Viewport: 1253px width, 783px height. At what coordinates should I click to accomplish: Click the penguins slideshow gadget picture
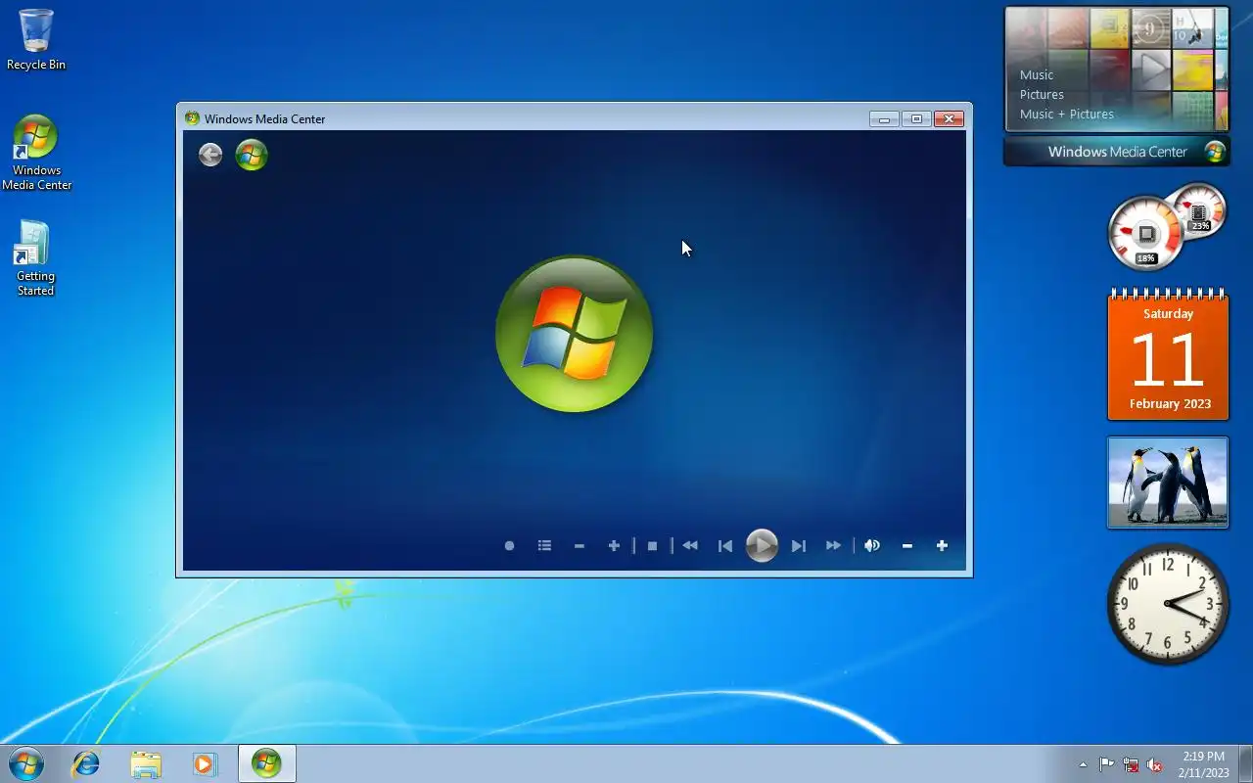pyautogui.click(x=1168, y=483)
